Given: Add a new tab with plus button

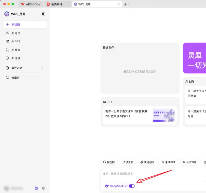Looking at the screenshot, I should (125, 4).
